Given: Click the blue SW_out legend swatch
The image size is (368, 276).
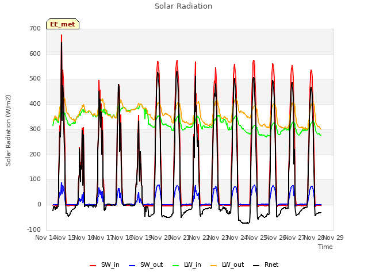Looking at the screenshot, I should 132,266.
